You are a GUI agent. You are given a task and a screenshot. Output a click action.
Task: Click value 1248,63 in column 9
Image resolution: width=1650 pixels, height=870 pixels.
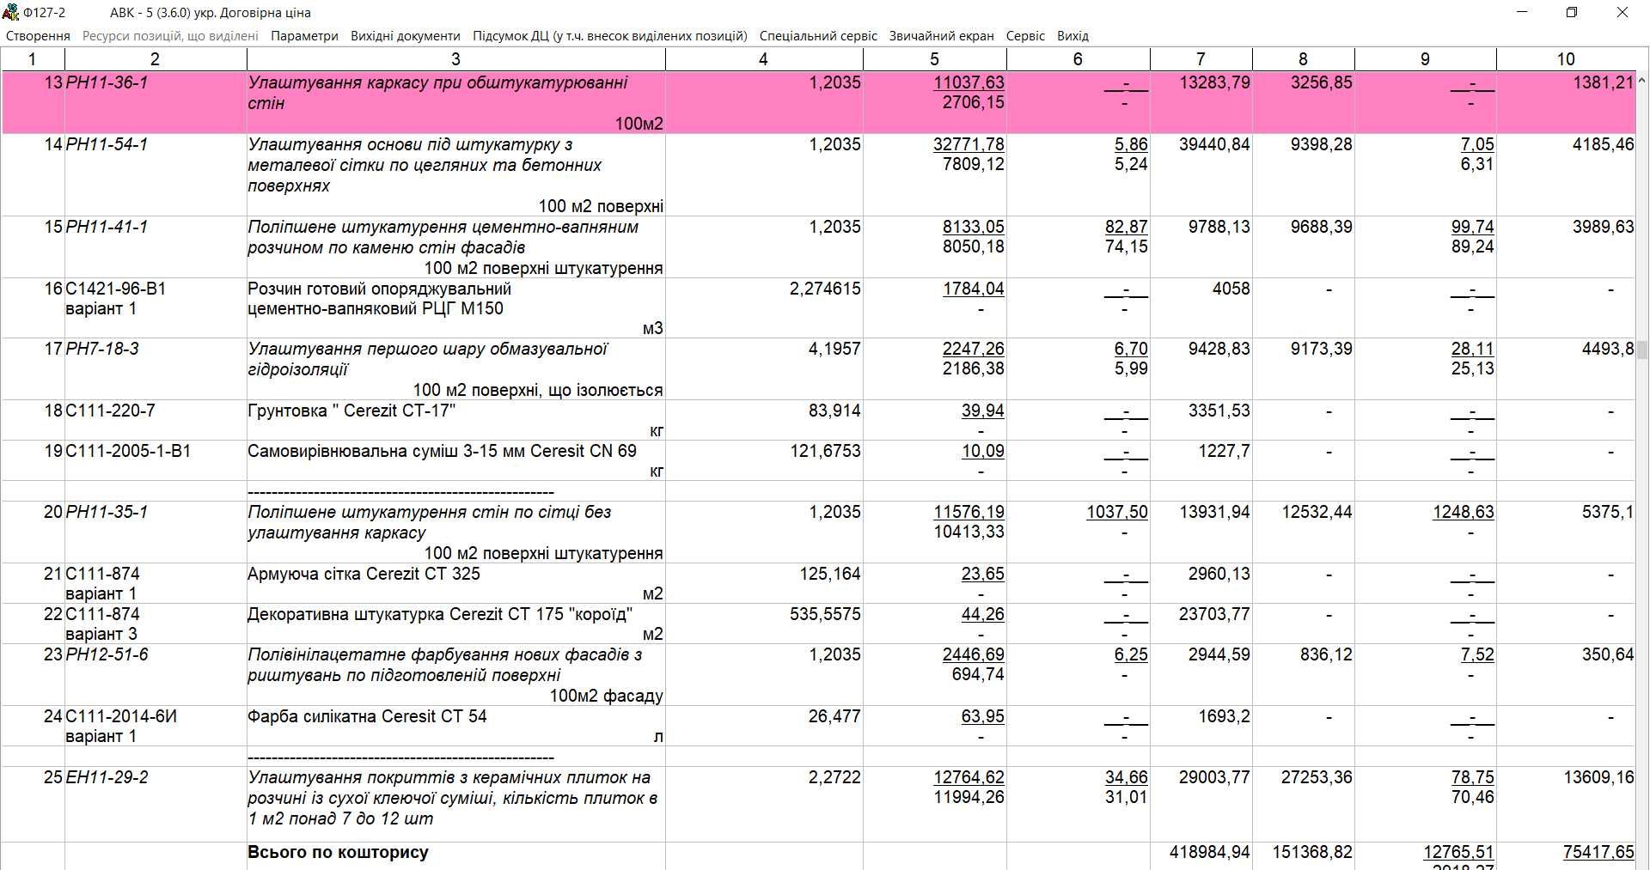[x=1464, y=512]
